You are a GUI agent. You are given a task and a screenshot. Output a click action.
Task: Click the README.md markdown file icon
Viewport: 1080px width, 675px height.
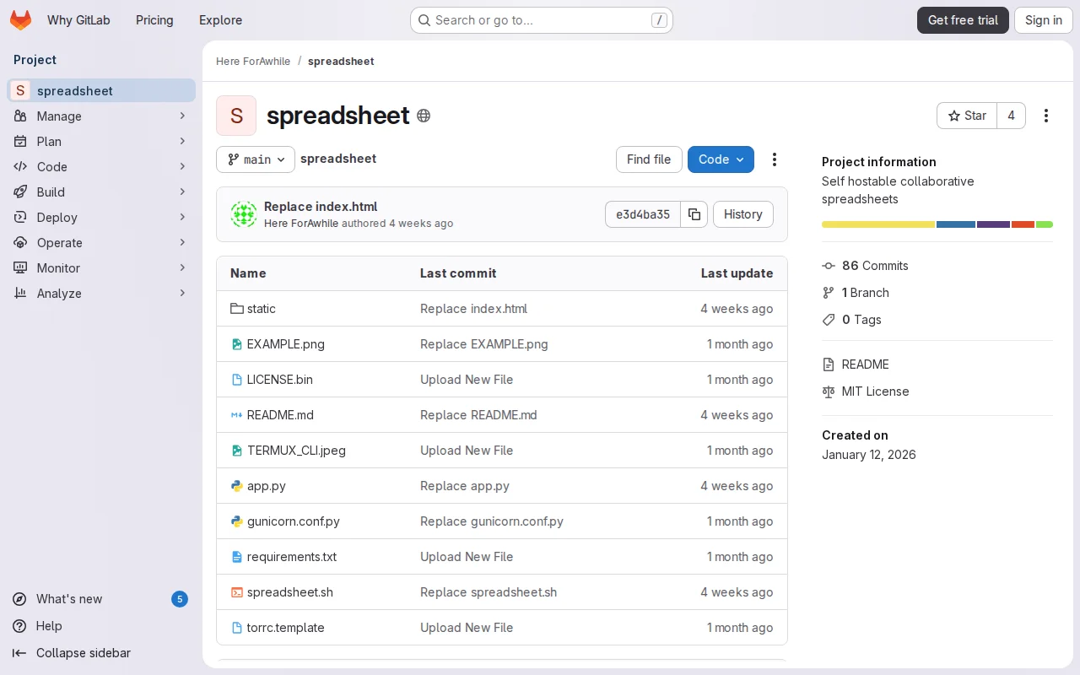[237, 415]
